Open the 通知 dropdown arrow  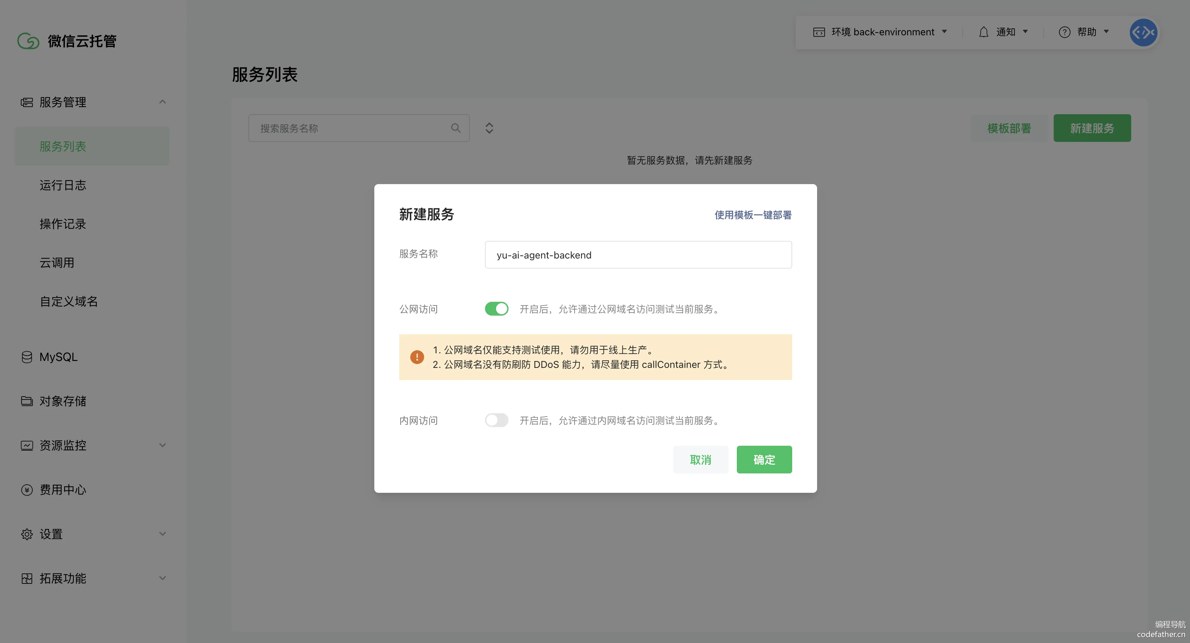1025,31
